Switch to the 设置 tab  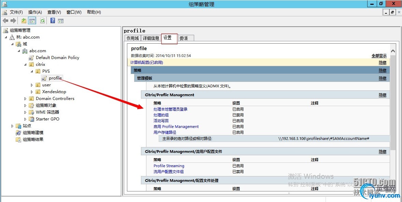click(169, 38)
